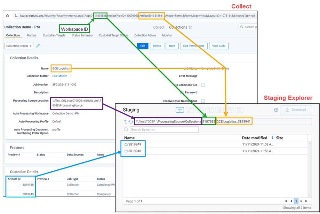Click folder icon for 3819948
The width and height of the screenshot is (320, 214).
tap(126, 151)
